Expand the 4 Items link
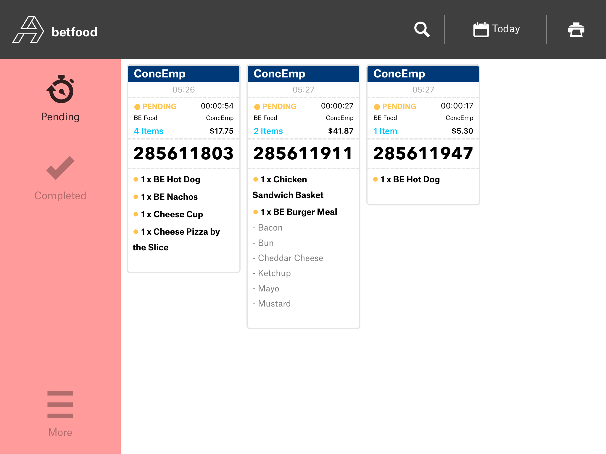This screenshot has width=606, height=454. [x=149, y=131]
